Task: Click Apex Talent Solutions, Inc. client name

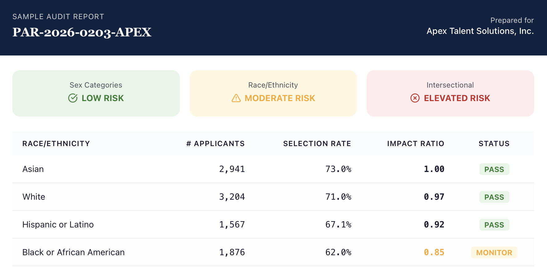Action: click(480, 31)
